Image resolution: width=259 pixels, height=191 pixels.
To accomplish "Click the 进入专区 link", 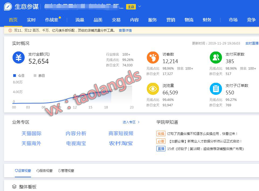I will click(129, 122).
